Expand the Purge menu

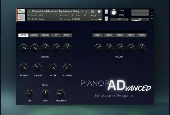pyautogui.click(x=95, y=16)
